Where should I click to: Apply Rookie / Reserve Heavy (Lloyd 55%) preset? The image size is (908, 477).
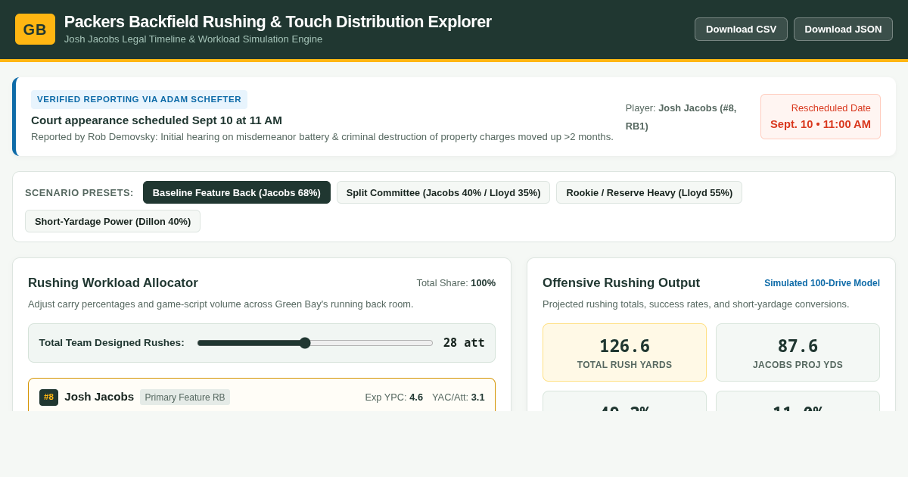point(649,192)
